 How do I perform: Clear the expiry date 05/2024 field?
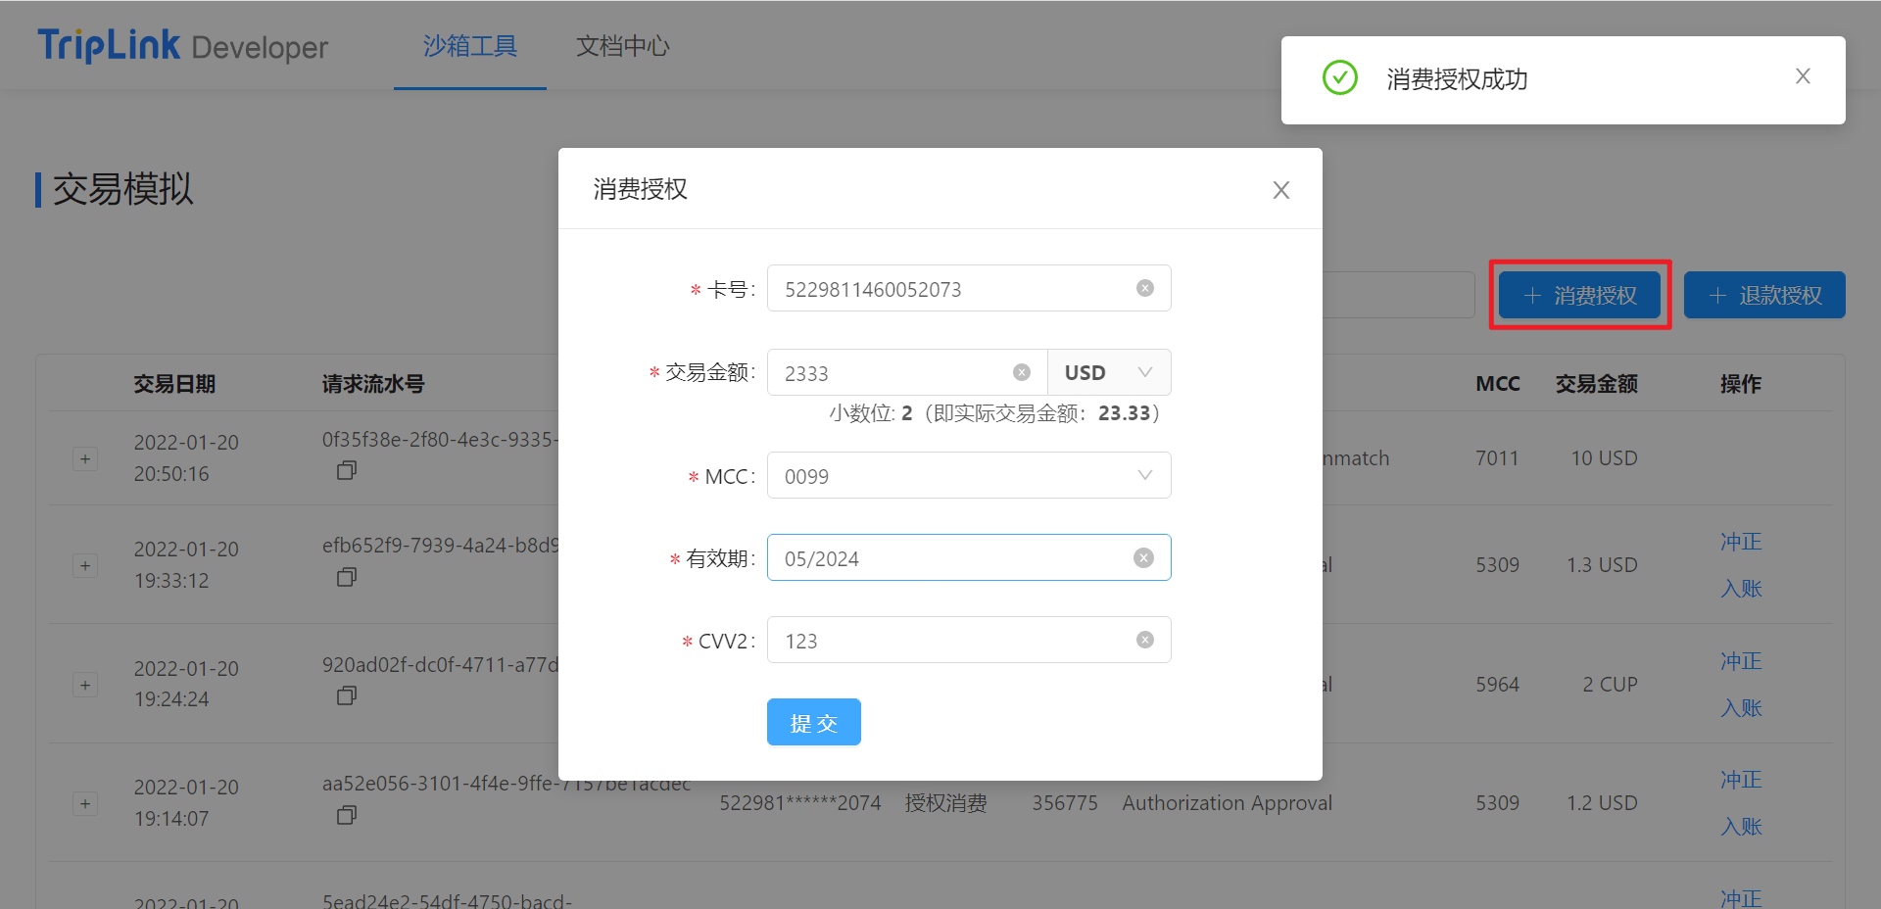[x=1143, y=557]
